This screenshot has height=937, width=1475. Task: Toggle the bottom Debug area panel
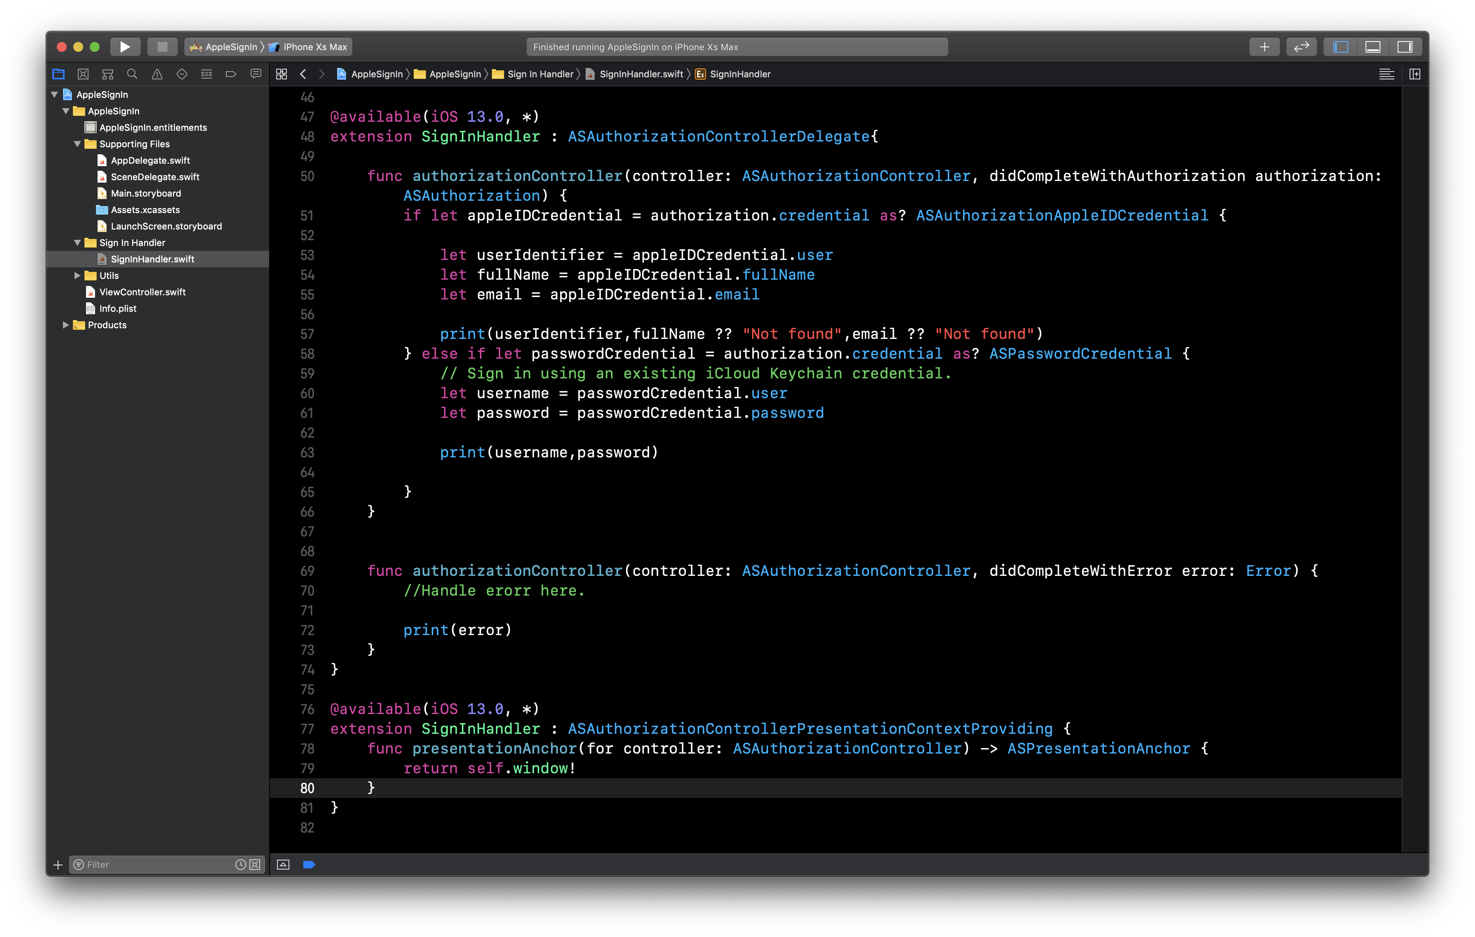point(1373,46)
